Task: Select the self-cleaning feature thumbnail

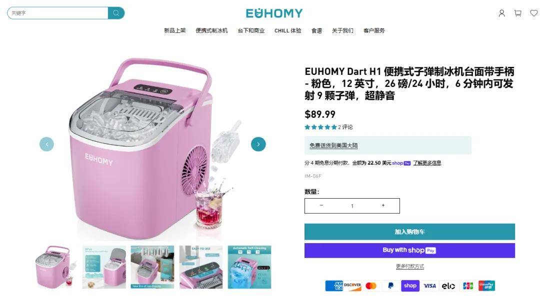Action: 249,267
